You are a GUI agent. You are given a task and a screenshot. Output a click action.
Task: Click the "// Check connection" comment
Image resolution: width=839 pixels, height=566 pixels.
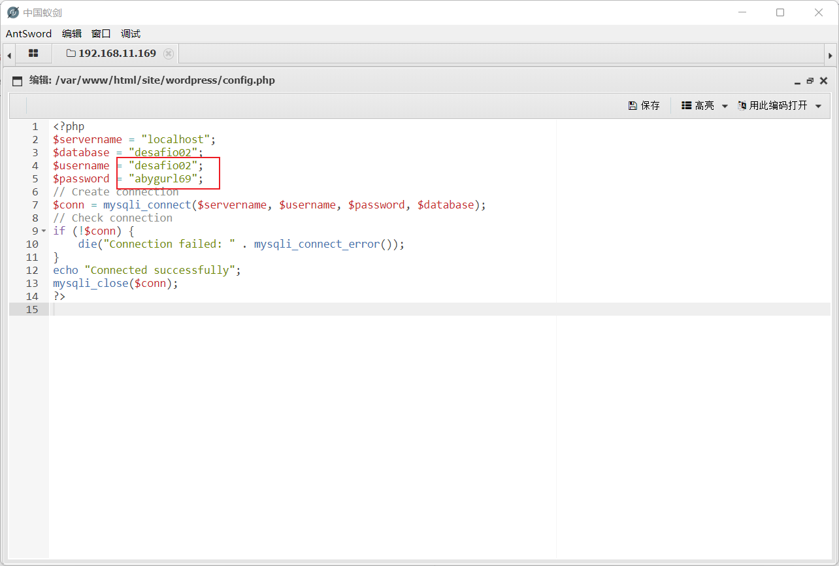(113, 218)
